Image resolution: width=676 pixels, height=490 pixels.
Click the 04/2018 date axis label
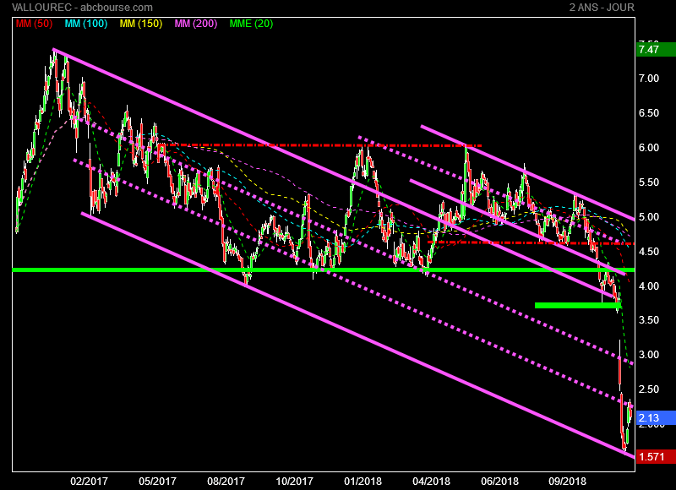[x=431, y=481]
